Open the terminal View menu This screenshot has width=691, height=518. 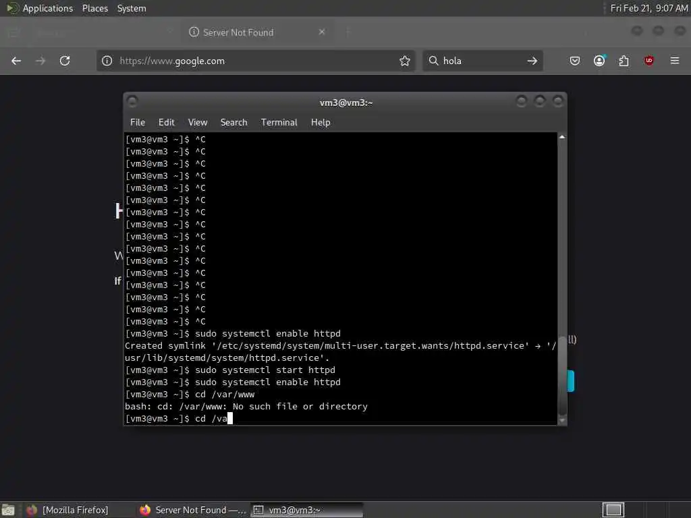pyautogui.click(x=198, y=123)
